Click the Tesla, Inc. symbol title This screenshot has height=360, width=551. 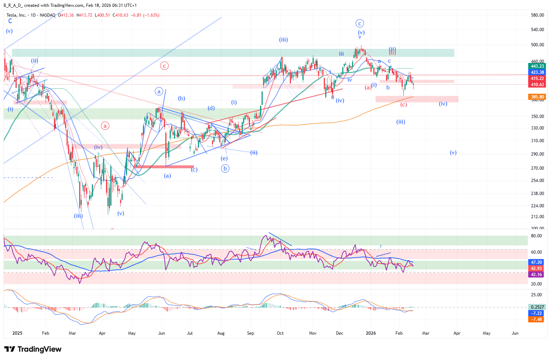coord(16,15)
